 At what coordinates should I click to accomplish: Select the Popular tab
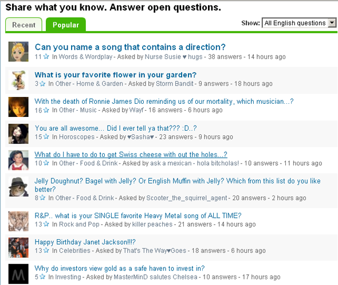pyautogui.click(x=66, y=25)
